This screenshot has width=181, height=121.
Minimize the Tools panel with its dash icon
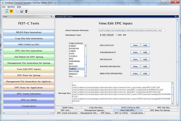[x=53, y=16]
